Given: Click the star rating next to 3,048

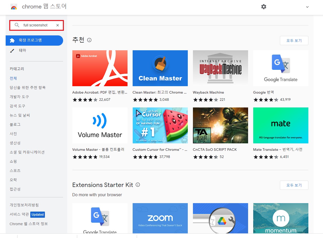Looking at the screenshot, I should coord(145,100).
